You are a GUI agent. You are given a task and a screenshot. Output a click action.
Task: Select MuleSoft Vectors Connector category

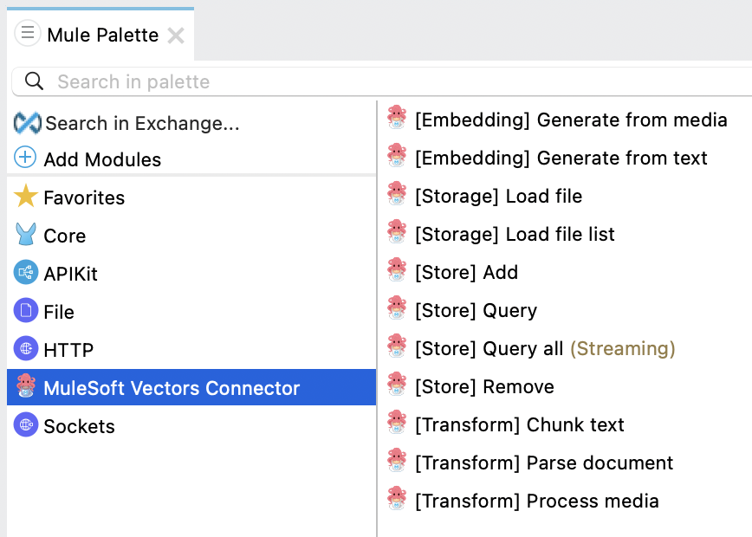(x=191, y=387)
